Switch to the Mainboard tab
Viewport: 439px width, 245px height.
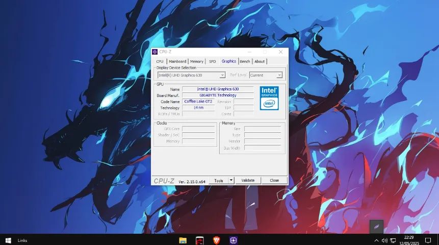pyautogui.click(x=177, y=61)
